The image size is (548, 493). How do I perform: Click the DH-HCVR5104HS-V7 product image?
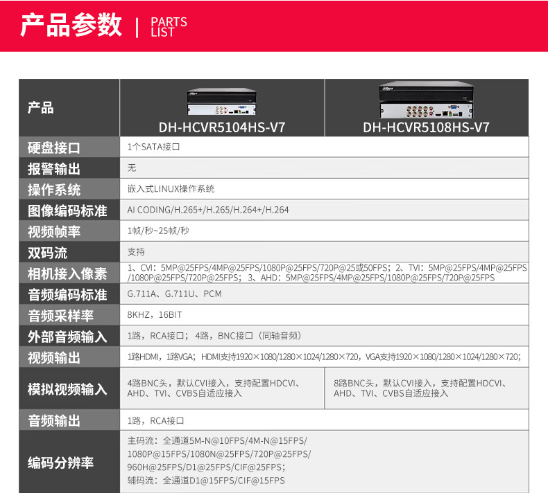[221, 102]
